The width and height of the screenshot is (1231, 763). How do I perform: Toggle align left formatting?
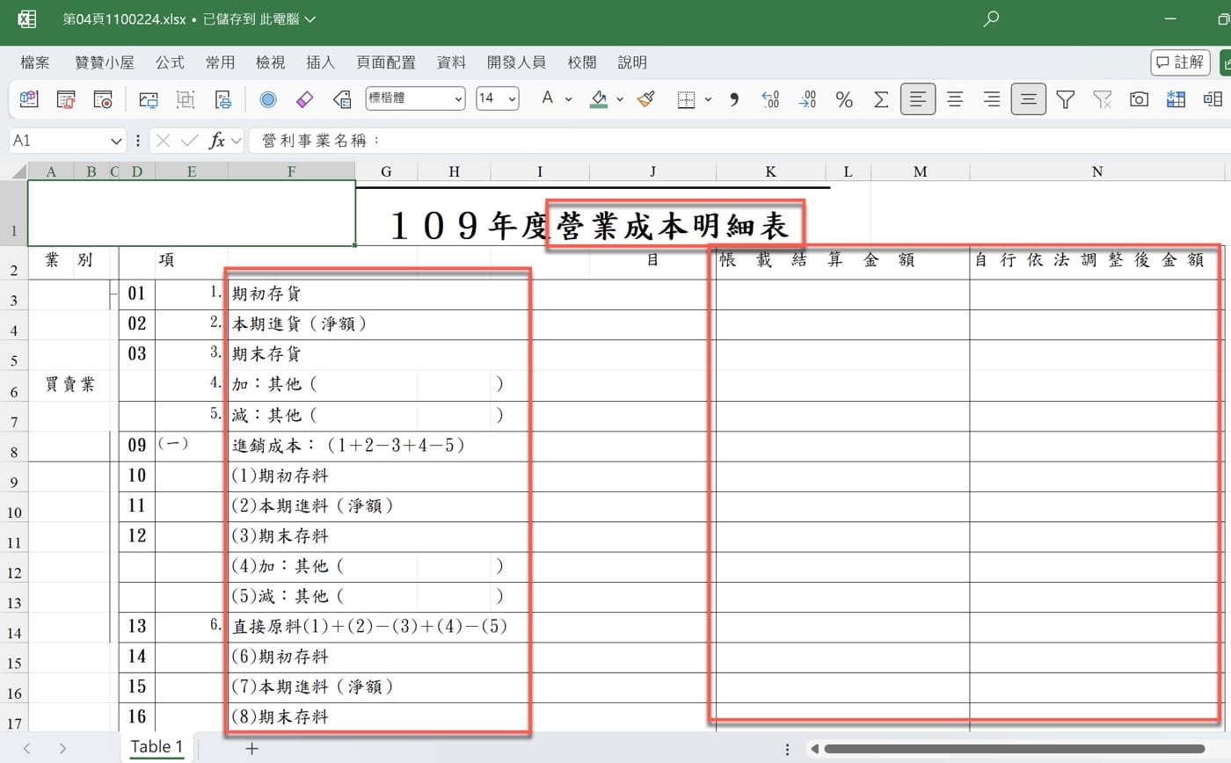tap(918, 99)
